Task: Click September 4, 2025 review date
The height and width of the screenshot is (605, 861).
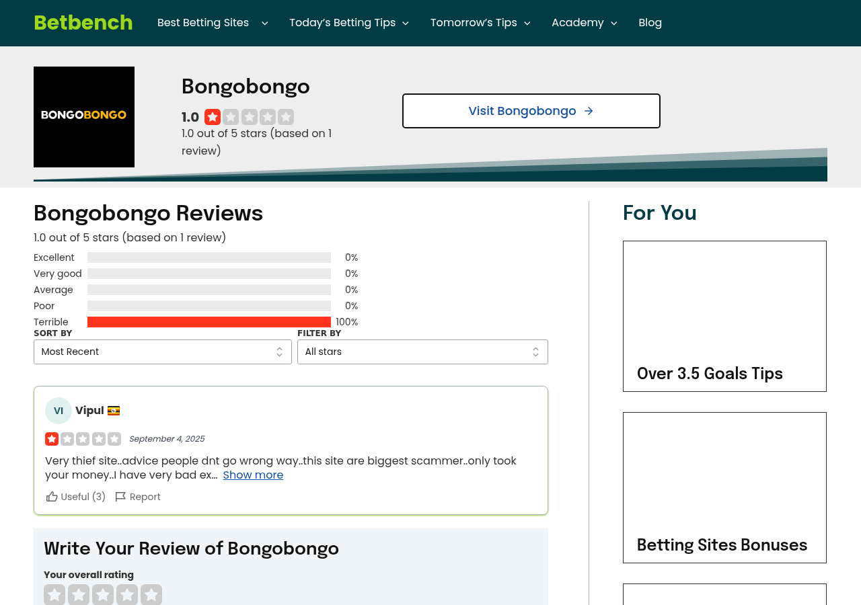Action: tap(167, 439)
